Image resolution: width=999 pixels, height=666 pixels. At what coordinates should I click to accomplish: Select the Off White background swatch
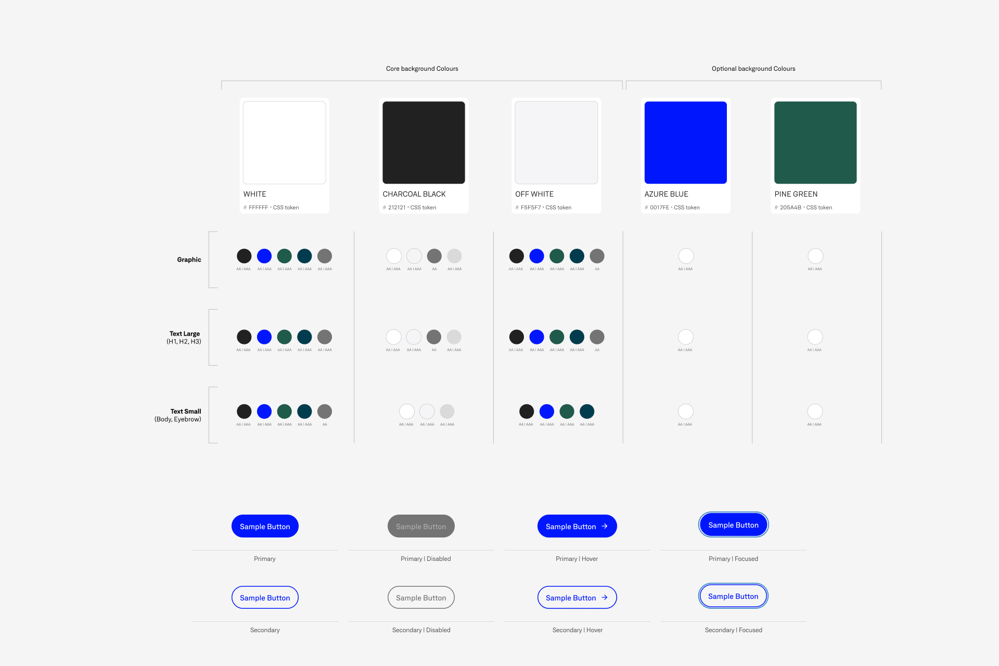coord(556,143)
